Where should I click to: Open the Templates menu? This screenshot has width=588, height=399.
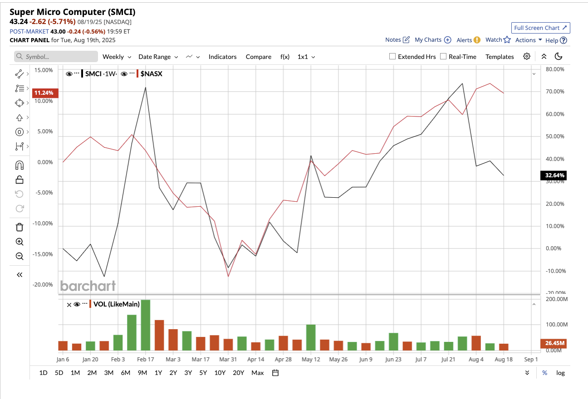point(500,57)
